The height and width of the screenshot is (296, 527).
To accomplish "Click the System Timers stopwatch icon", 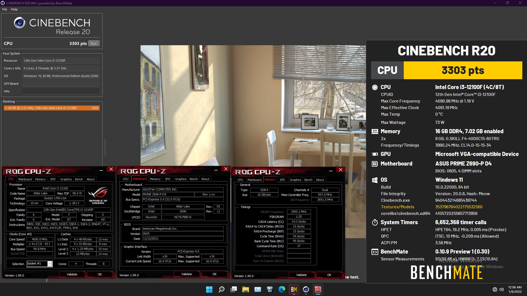I will pyautogui.click(x=375, y=222).
